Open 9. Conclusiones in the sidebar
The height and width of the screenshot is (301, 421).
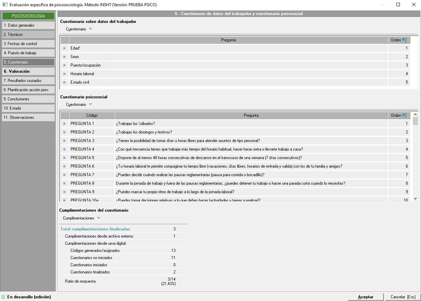coord(28,99)
